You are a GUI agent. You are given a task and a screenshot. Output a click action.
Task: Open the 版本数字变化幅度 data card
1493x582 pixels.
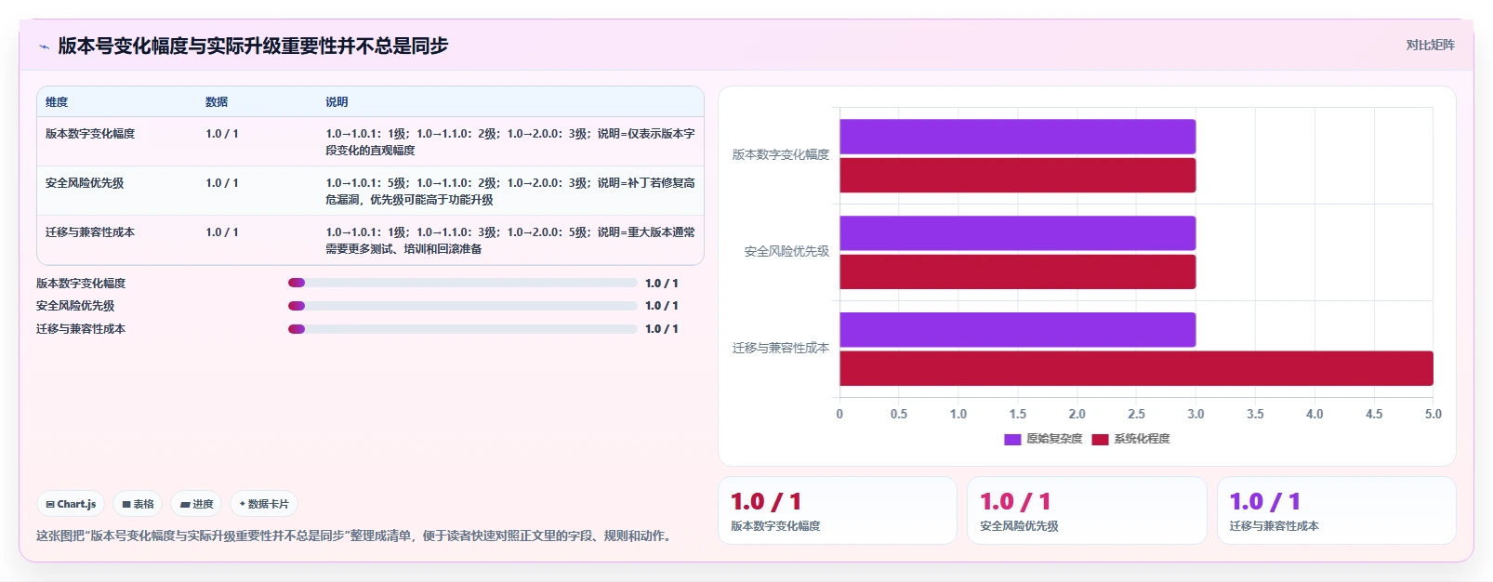[838, 510]
